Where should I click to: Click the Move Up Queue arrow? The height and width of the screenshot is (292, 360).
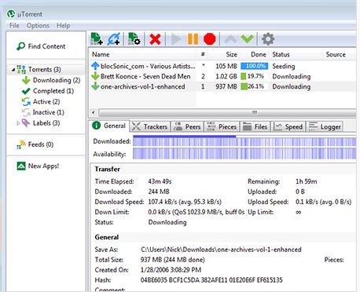(230, 39)
